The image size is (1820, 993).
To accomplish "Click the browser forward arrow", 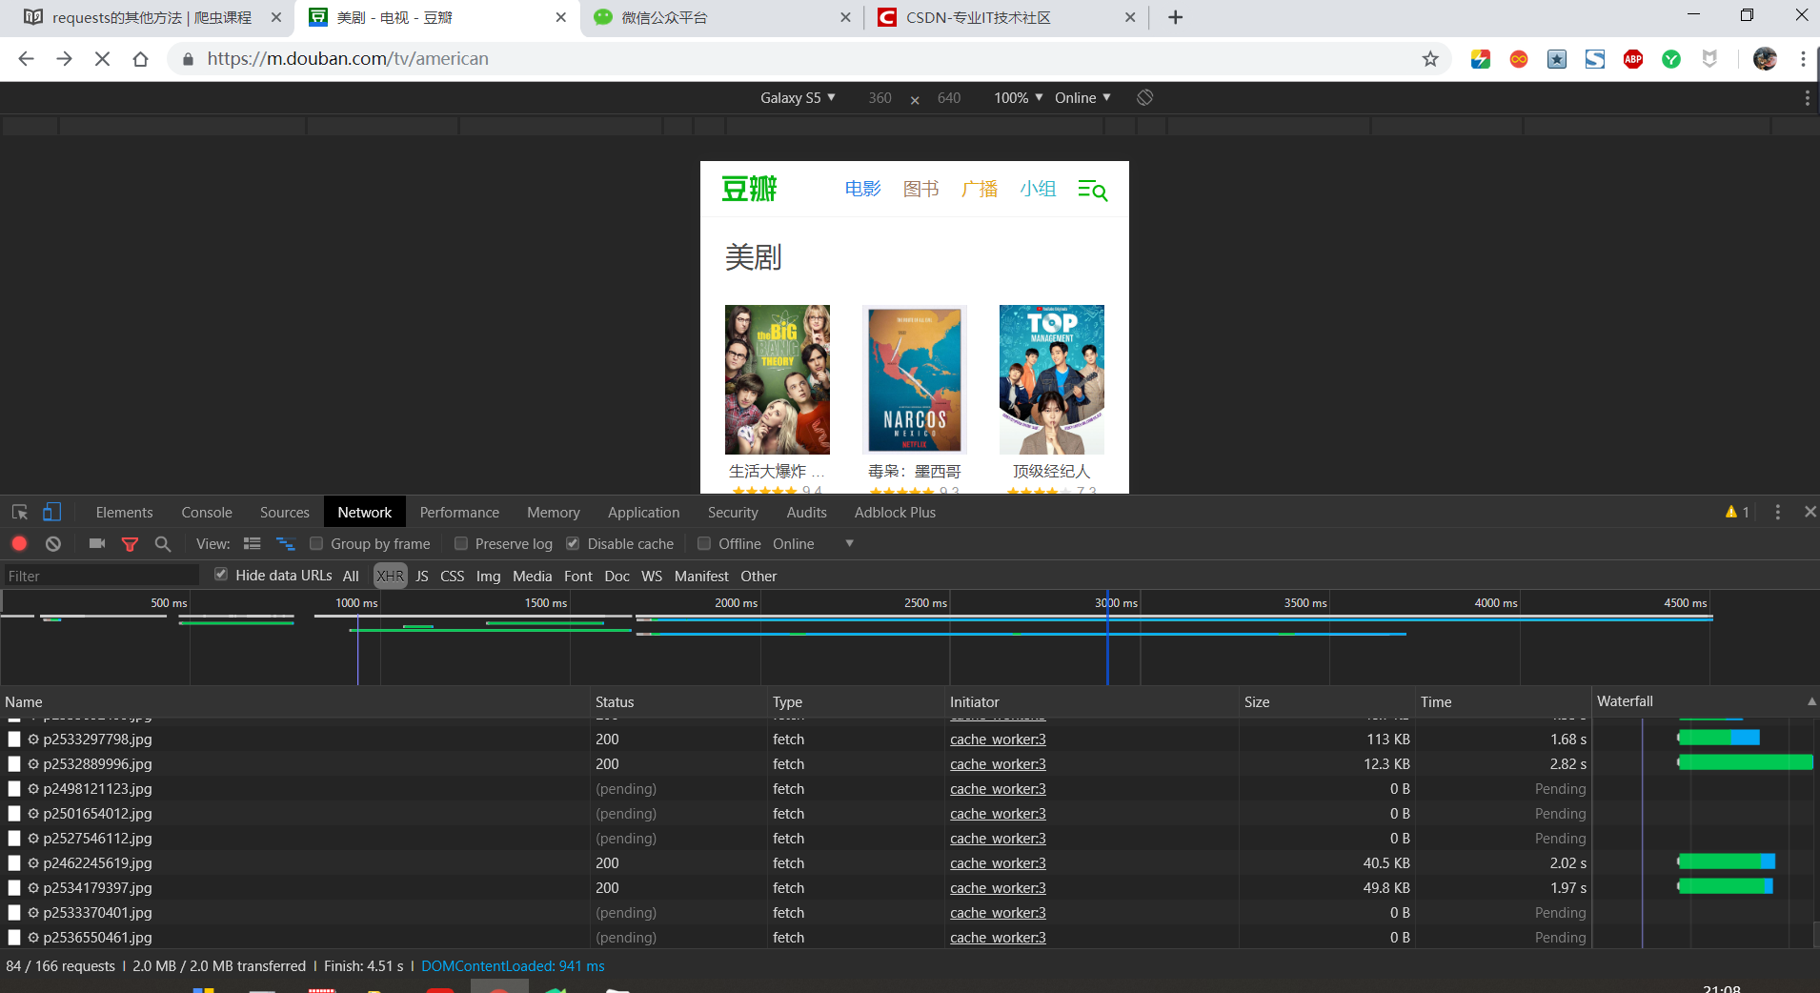I will pos(64,59).
